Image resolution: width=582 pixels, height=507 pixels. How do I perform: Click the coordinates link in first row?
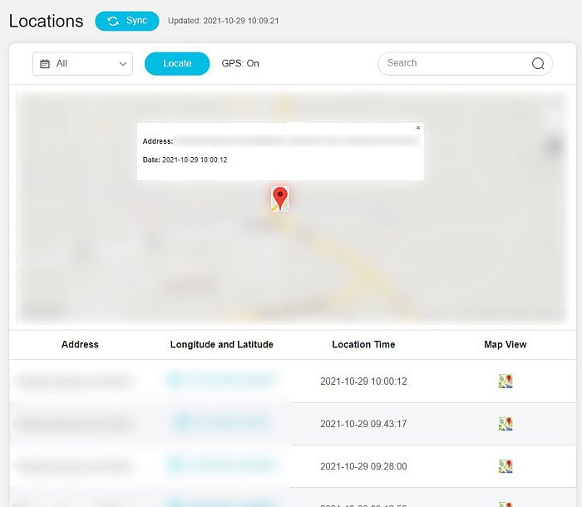[x=222, y=380]
